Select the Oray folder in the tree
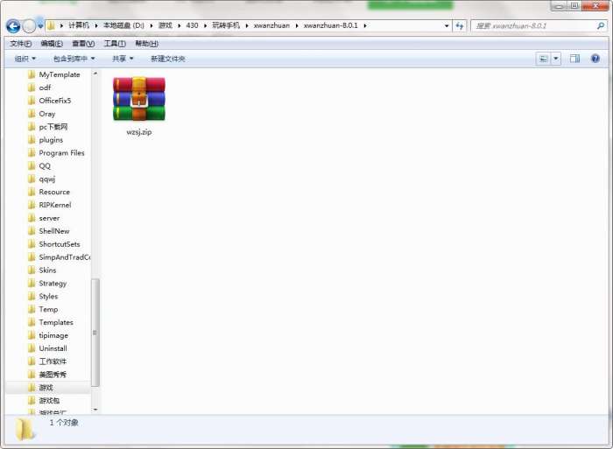 pyautogui.click(x=42, y=114)
